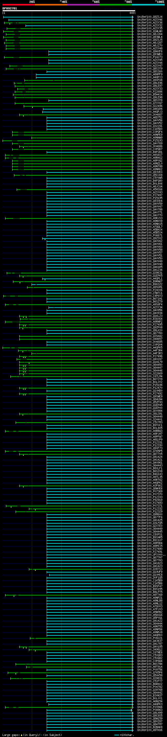The width and height of the screenshot is (167, 737).
Task: Click the white query sequence bar
Action: tap(69, 10)
